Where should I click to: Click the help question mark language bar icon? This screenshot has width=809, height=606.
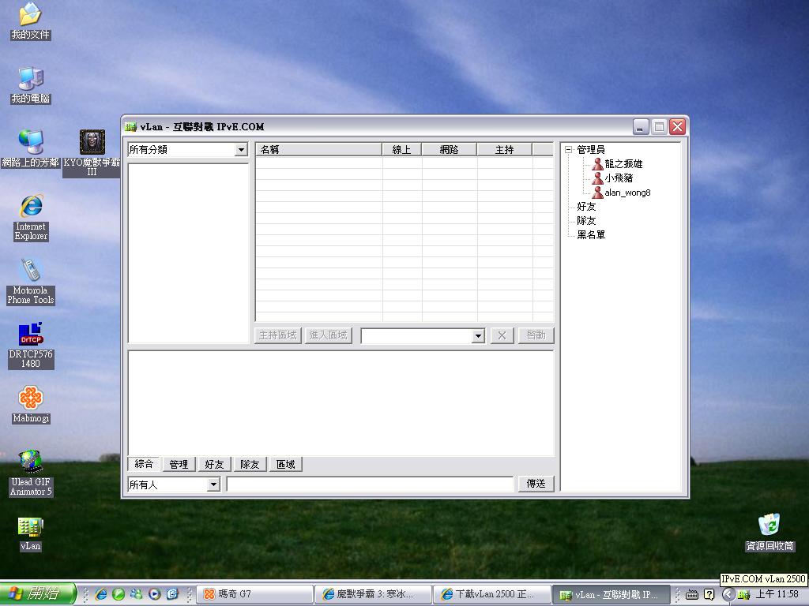[x=709, y=595]
